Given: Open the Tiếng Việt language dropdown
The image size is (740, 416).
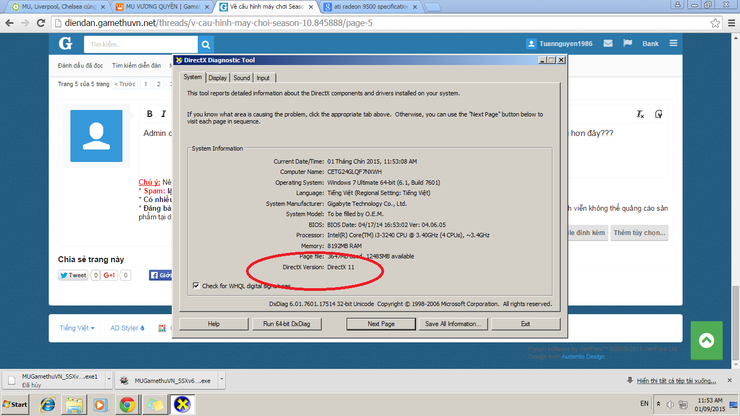Looking at the screenshot, I should pos(77,328).
